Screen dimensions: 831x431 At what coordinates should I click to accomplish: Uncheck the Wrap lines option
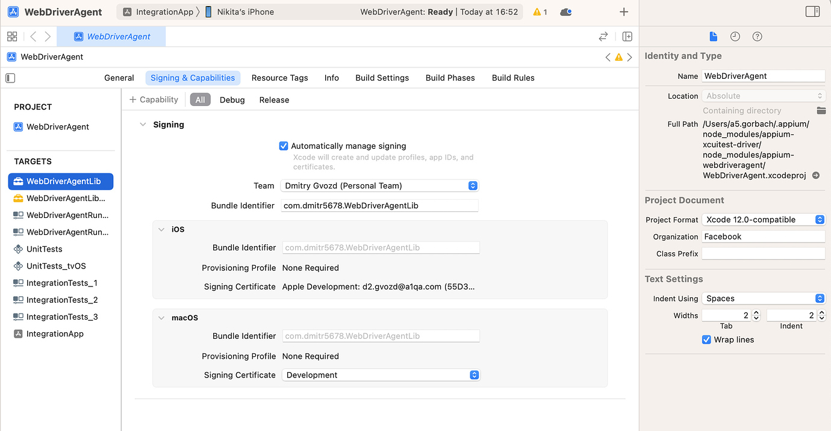(706, 340)
